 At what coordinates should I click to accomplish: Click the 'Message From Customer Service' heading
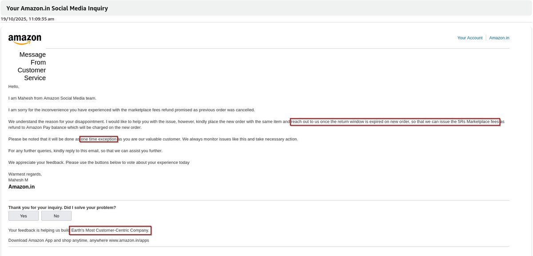[x=32, y=66]
